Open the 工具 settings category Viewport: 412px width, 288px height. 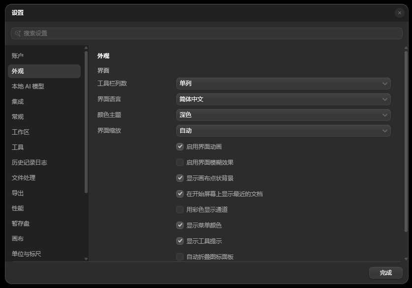[44, 147]
